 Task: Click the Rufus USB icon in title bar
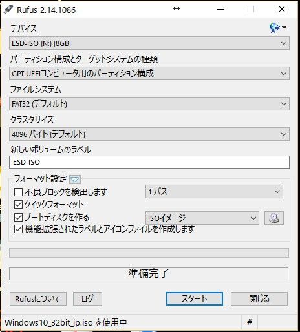point(8,9)
